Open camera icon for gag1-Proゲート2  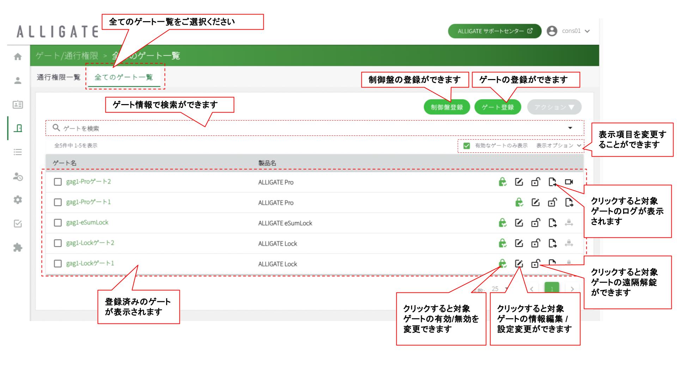click(x=569, y=182)
